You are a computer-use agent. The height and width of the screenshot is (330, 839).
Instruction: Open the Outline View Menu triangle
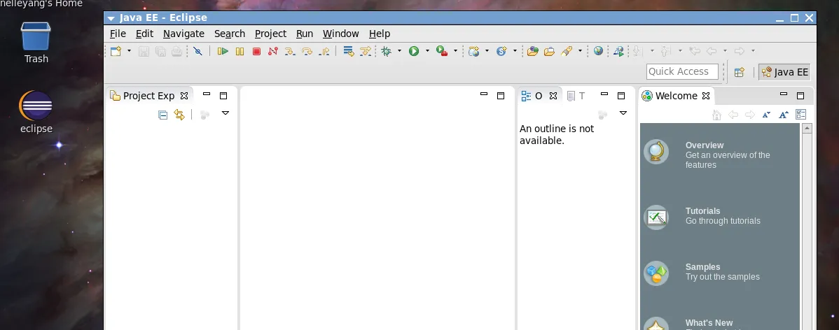[x=623, y=113]
